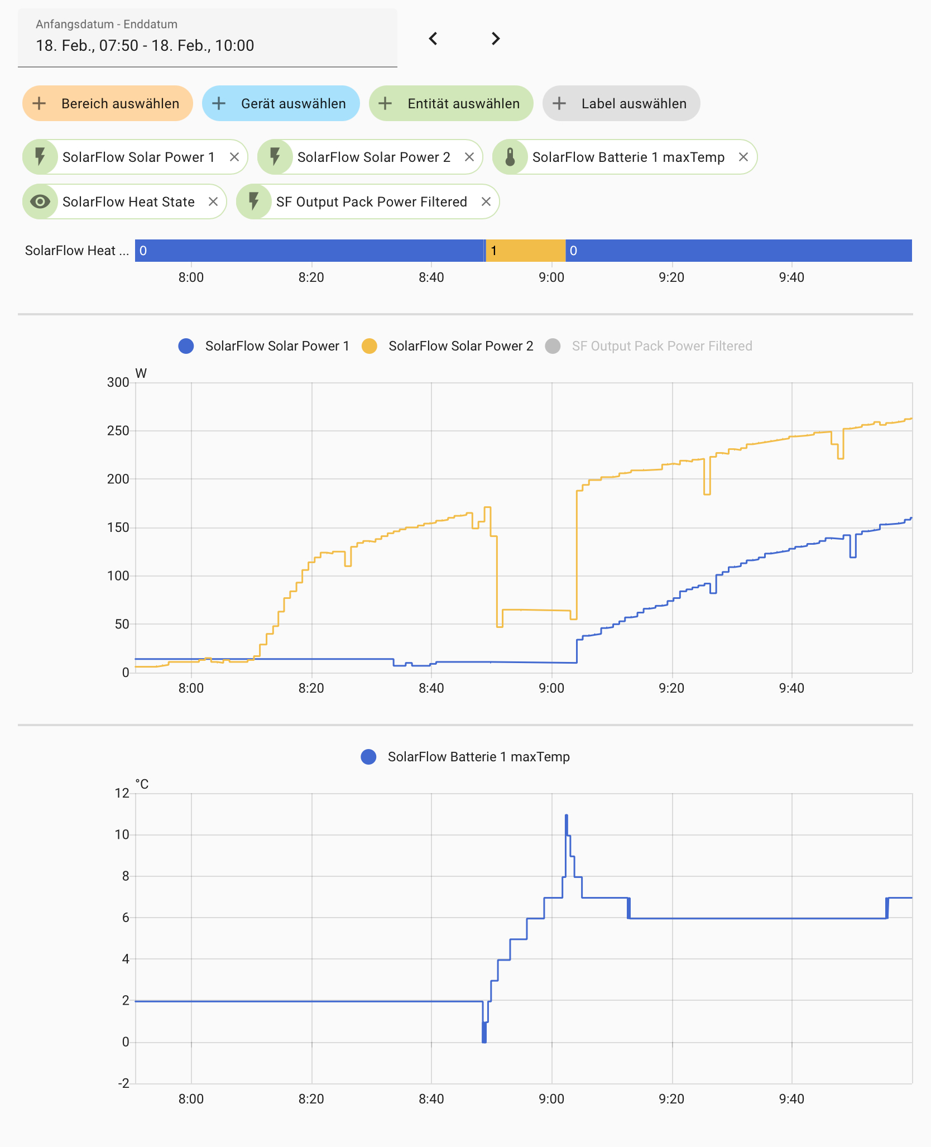Screen dimensions: 931x1147
Task: Toggle the Batterie 1 maxTemp legend dot
Action: point(368,757)
